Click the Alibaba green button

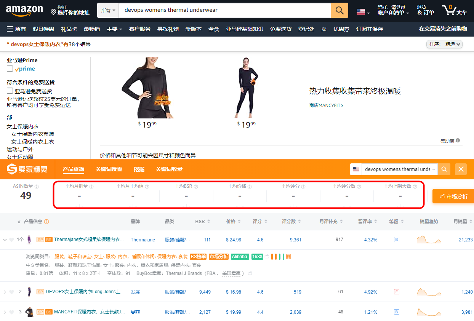[240, 257]
